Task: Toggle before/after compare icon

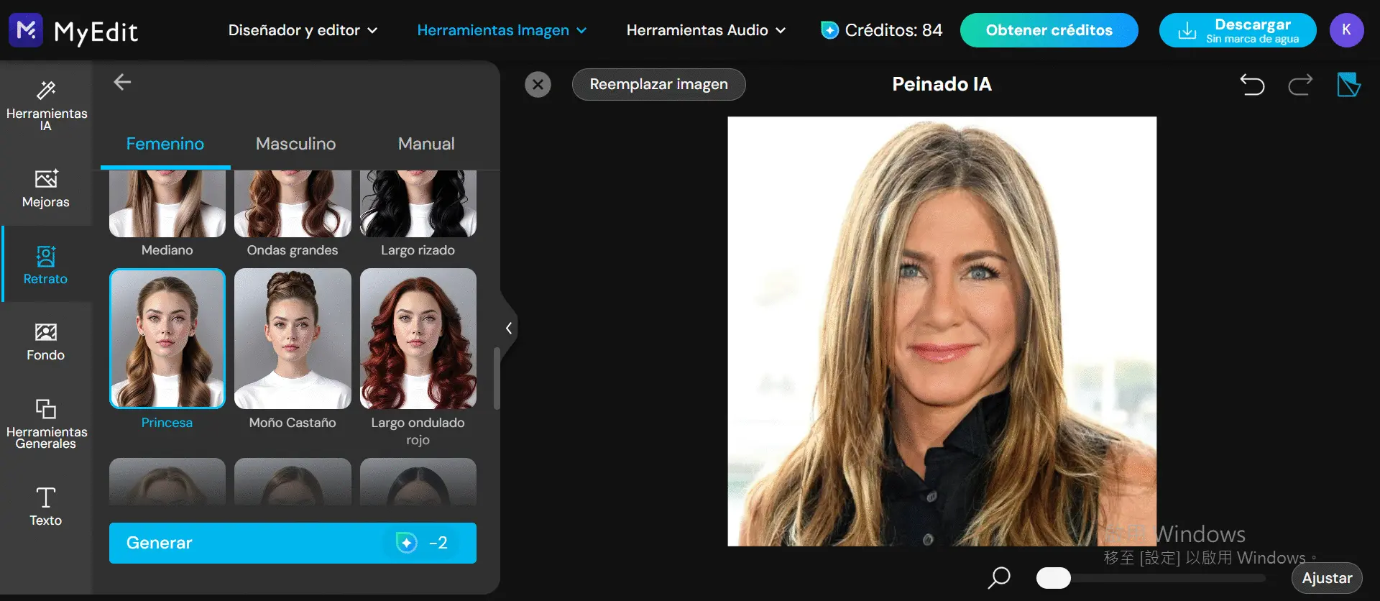Action: coord(1348,84)
